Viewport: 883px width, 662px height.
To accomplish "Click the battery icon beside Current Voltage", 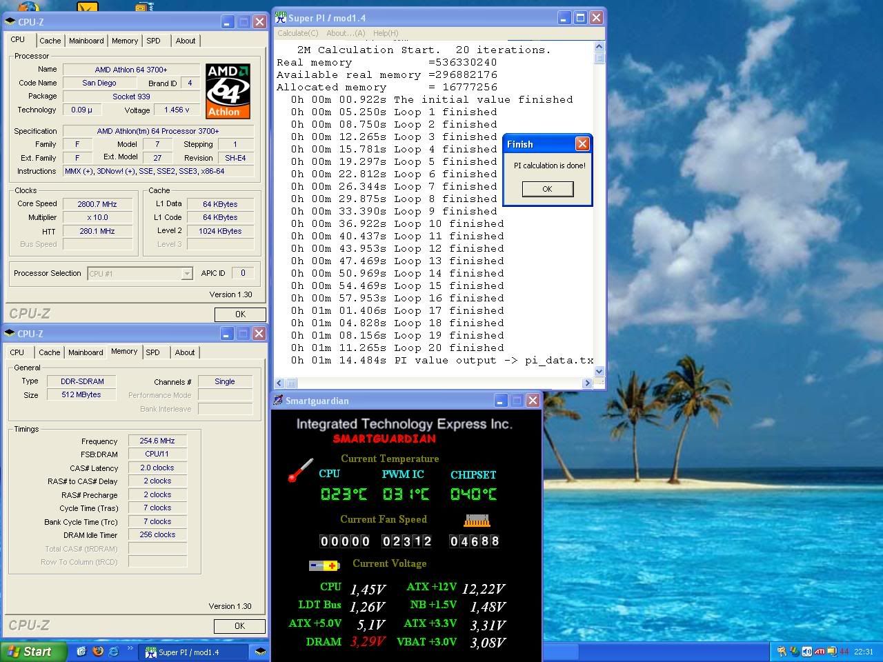I will 324,565.
